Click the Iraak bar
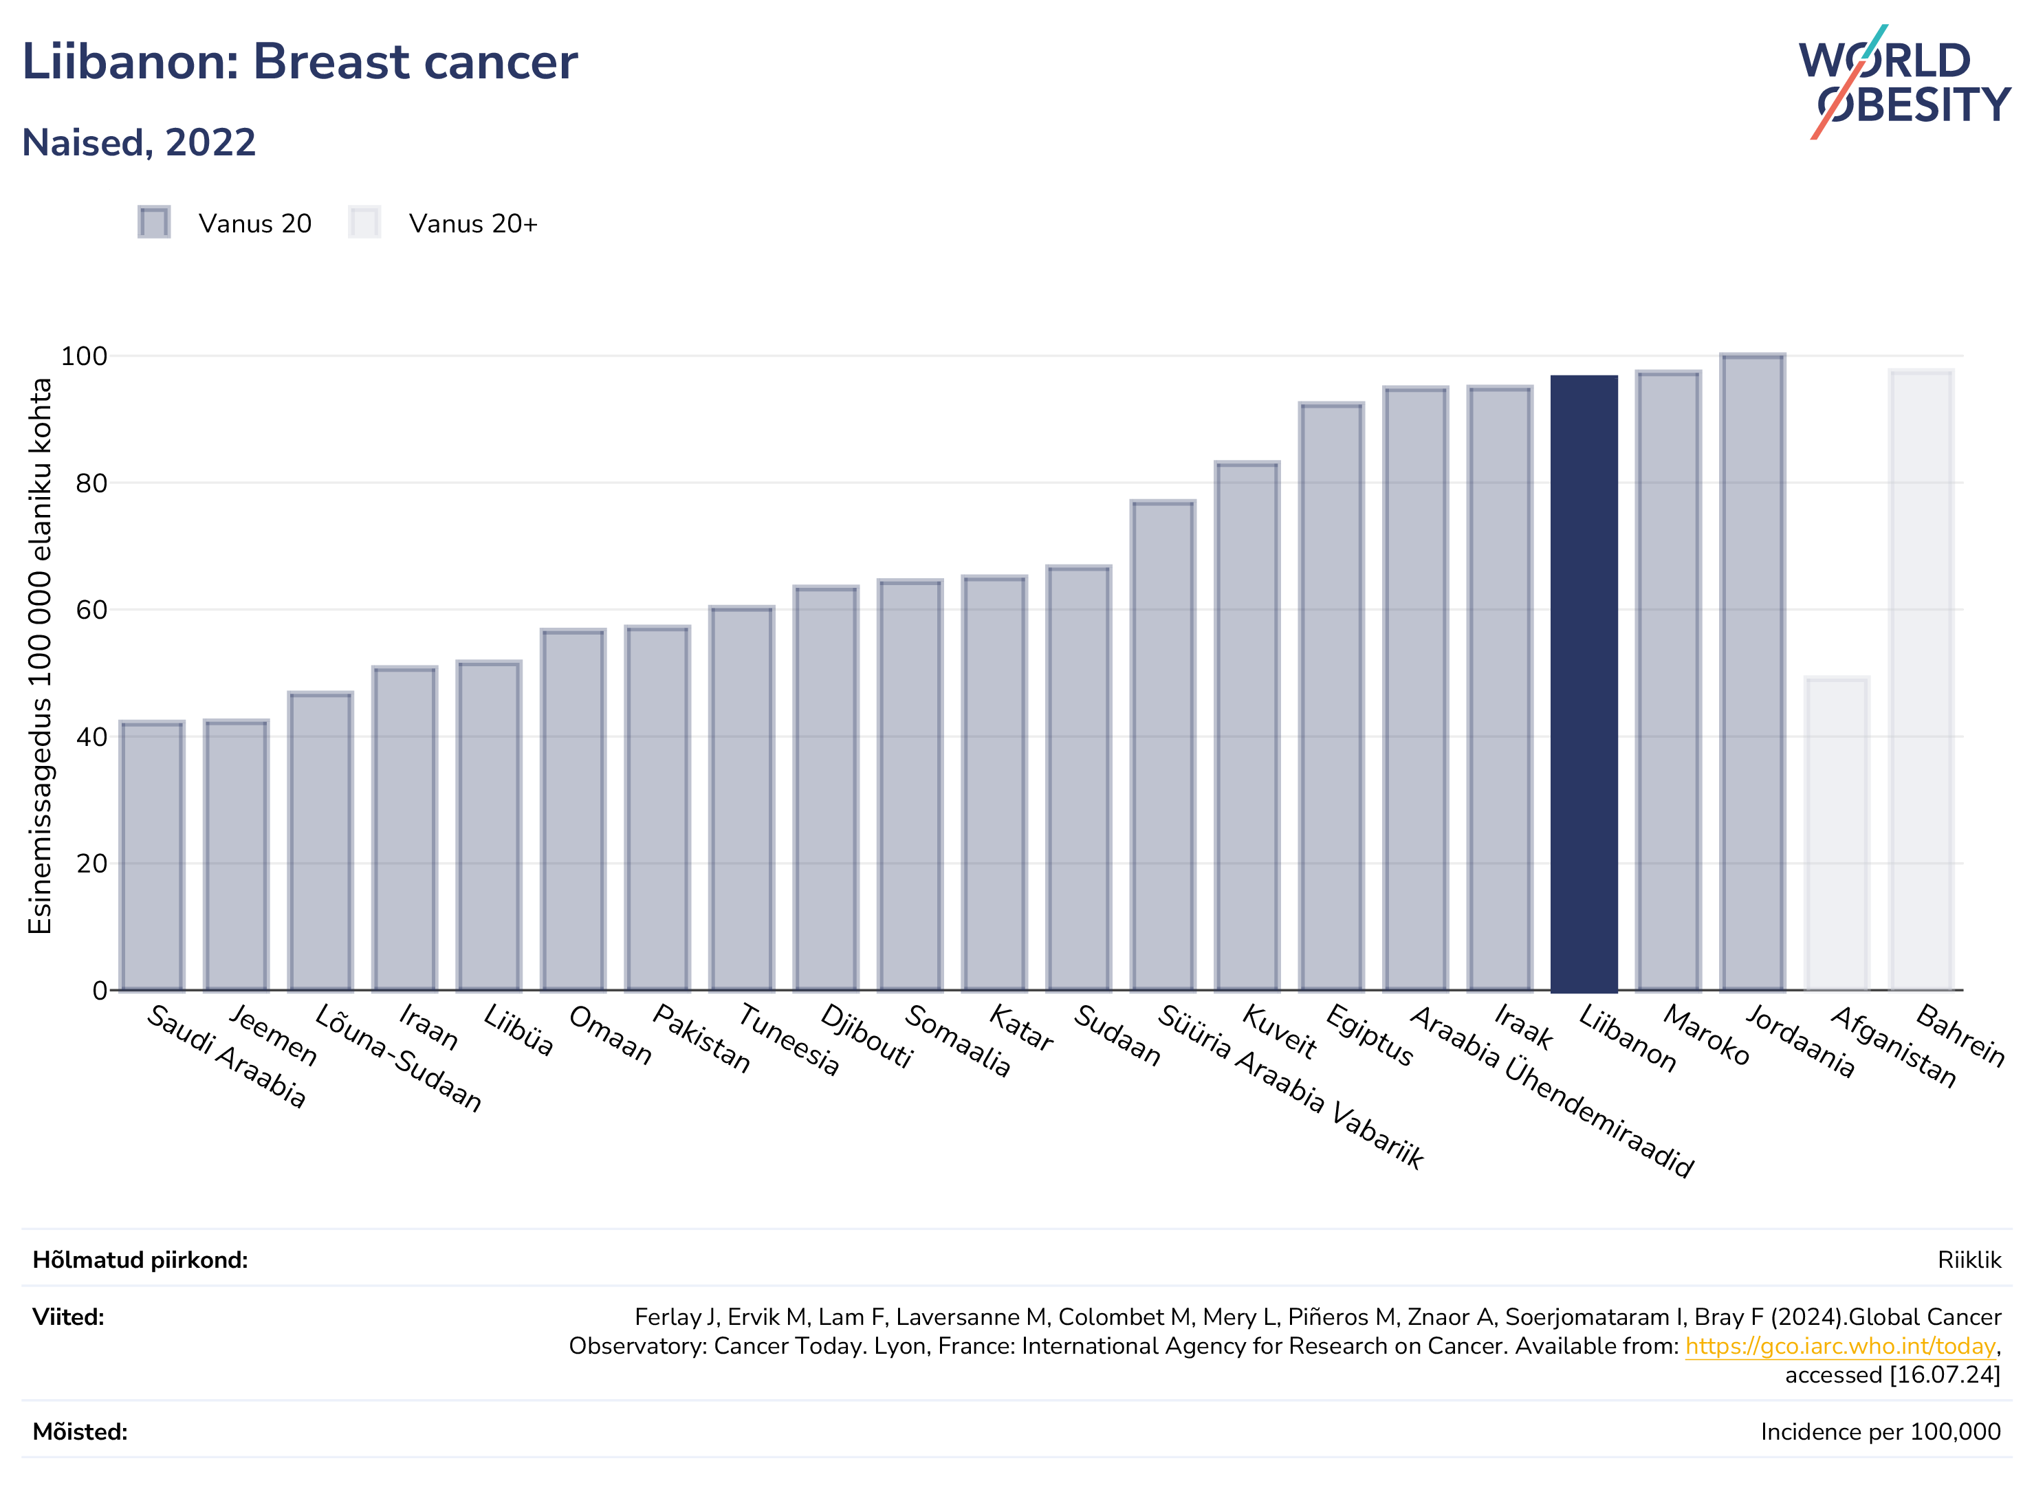This screenshot has height=1494, width=2034. tap(1500, 688)
